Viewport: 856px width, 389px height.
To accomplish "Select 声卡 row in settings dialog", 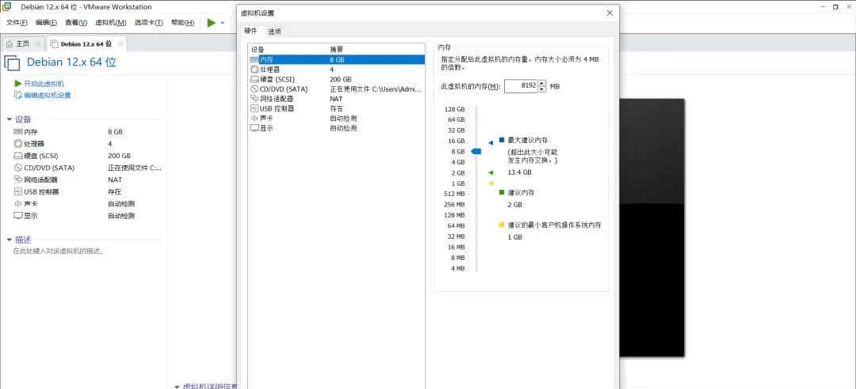I will (336, 119).
